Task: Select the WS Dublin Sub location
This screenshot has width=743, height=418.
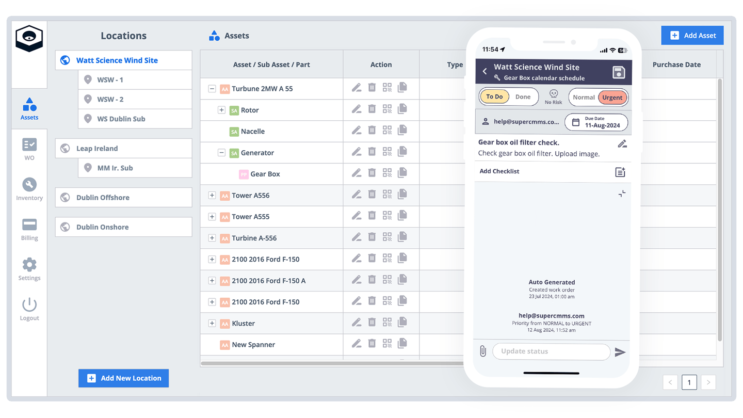Action: pos(135,119)
